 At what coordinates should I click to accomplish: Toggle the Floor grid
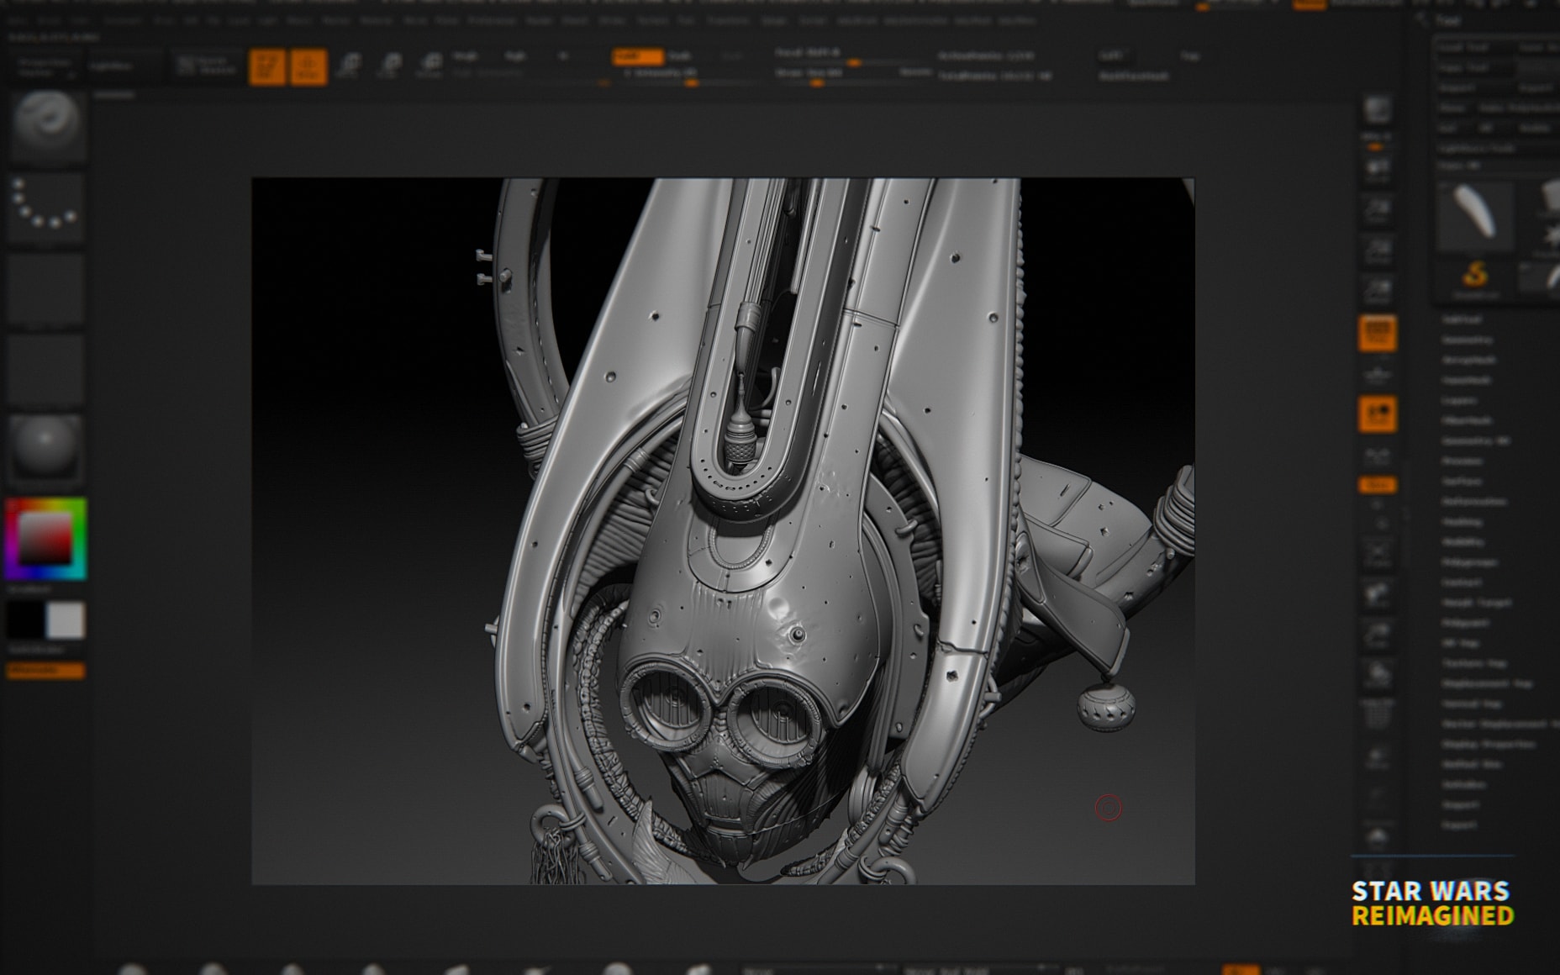(x=1377, y=373)
